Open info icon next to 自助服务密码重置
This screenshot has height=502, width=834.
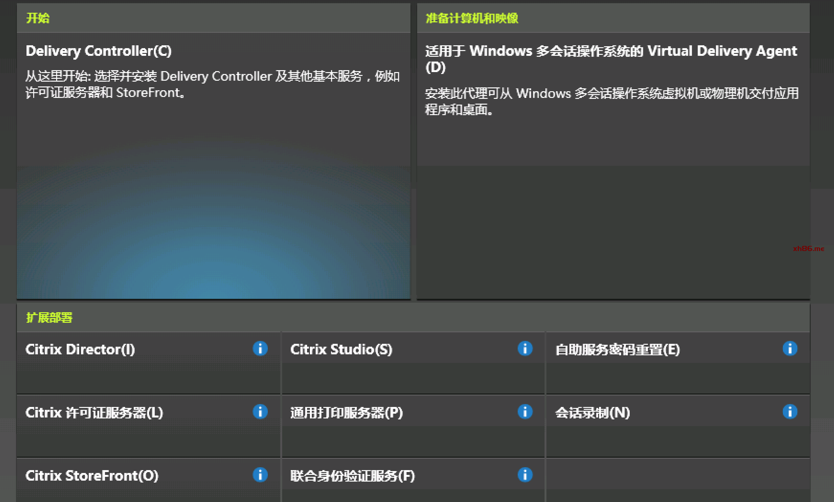coord(790,348)
